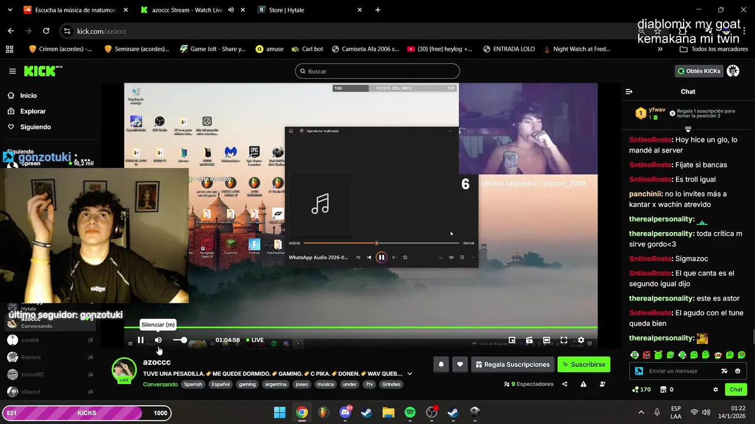Open the profile avatar menu in the Kick header

[733, 71]
